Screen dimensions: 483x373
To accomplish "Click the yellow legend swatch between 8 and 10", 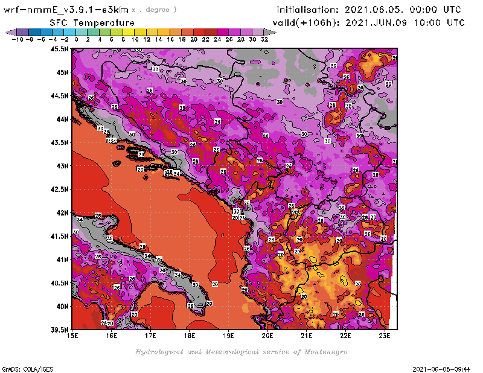I will pyautogui.click(x=129, y=32).
